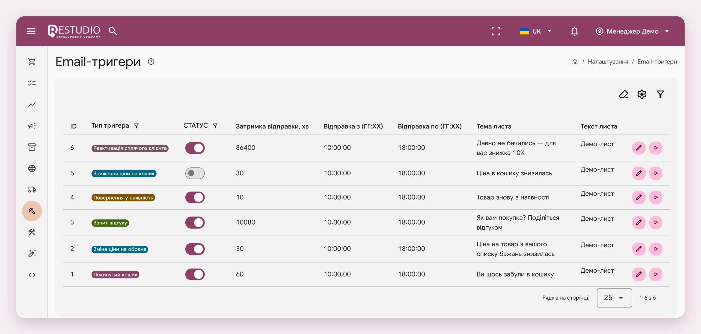Image resolution: width=701 pixels, height=334 pixels.
Task: Open the table filter funnel icon
Action: point(660,94)
